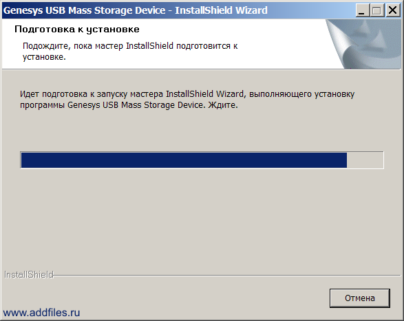404x321 pixels.
Task: Select the Genesys USB Mass Storage Device title bar
Action: tap(179, 10)
